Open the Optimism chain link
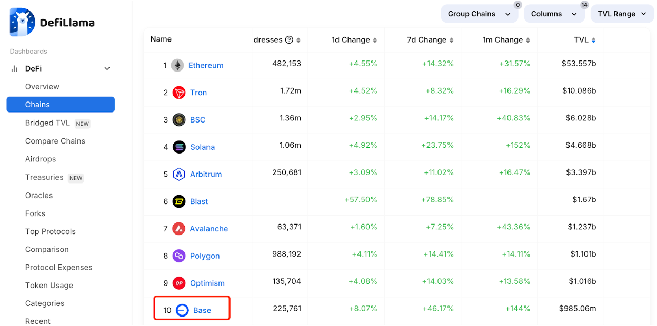 (207, 283)
